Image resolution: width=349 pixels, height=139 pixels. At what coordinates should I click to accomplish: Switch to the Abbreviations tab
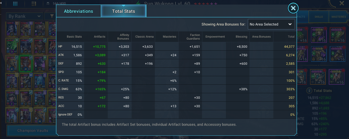[78, 11]
